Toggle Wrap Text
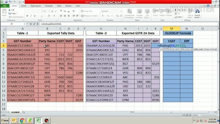Viewport: 220px width, 124px height. pos(87,11)
